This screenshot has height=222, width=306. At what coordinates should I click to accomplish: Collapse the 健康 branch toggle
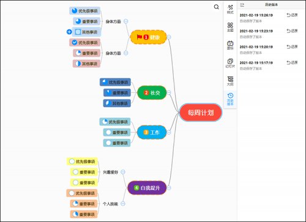(169, 37)
